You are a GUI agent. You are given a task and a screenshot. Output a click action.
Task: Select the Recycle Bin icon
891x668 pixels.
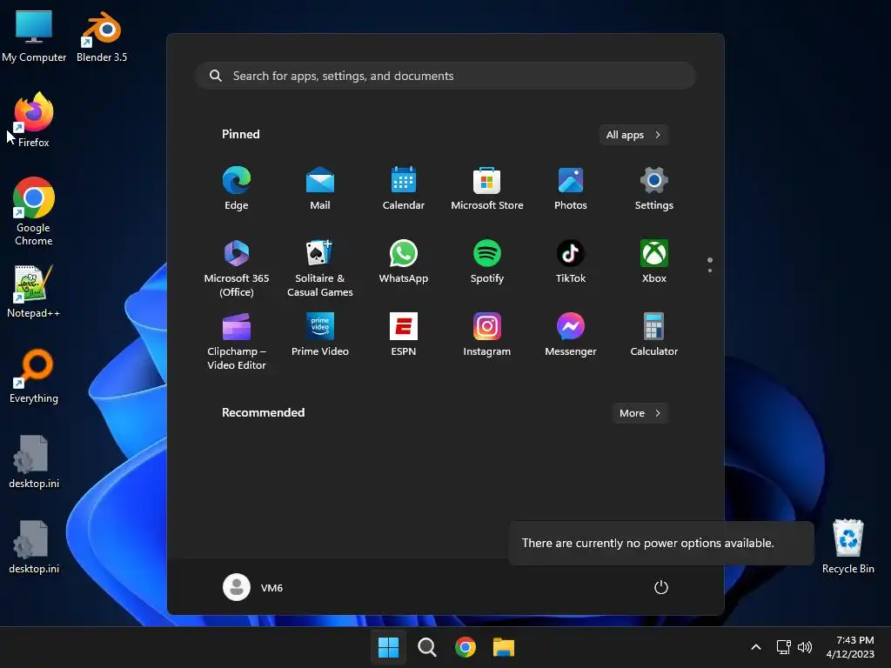pyautogui.click(x=847, y=546)
